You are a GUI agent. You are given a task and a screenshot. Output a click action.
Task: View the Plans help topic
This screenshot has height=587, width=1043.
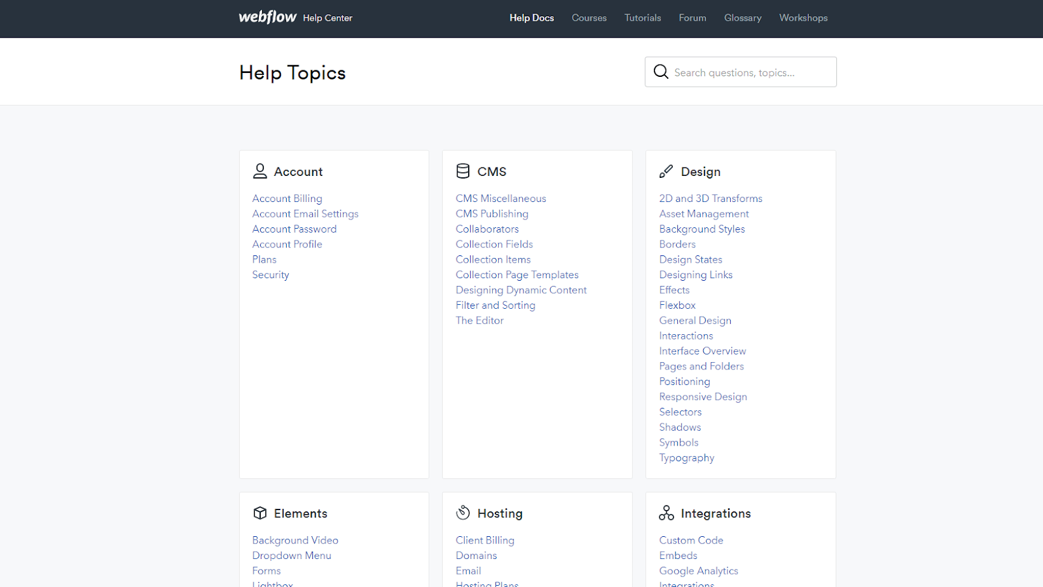[x=264, y=259]
